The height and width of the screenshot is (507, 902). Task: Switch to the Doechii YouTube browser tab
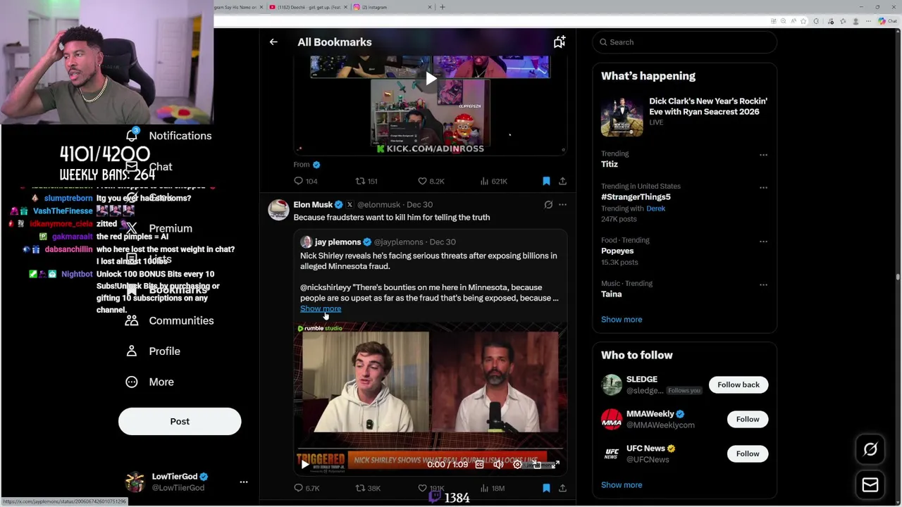point(307,7)
